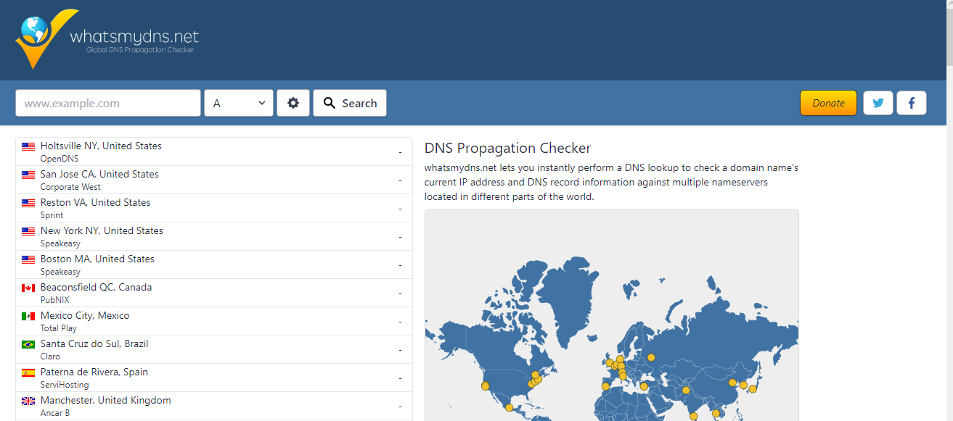Click the Brazil flag beside Santa Cruz do Sul
Image resolution: width=953 pixels, height=421 pixels.
28,344
